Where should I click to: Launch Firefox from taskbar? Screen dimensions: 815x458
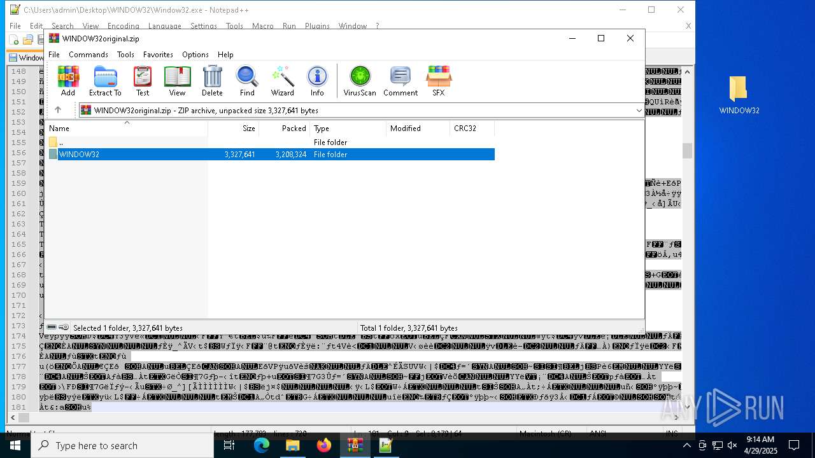tap(323, 445)
